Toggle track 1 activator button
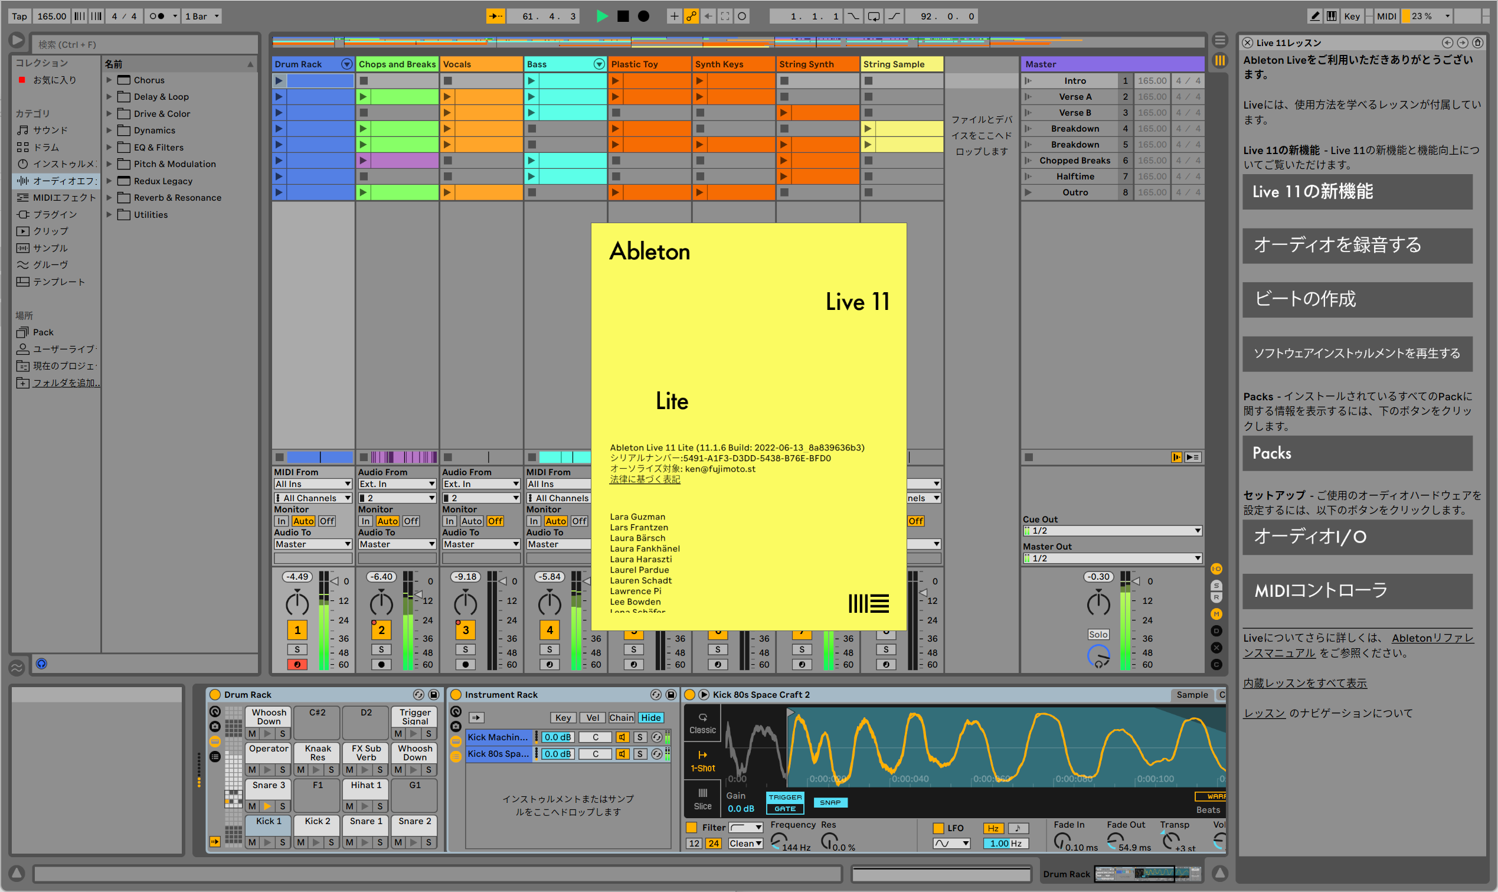1498x892 pixels. pyautogui.click(x=297, y=630)
